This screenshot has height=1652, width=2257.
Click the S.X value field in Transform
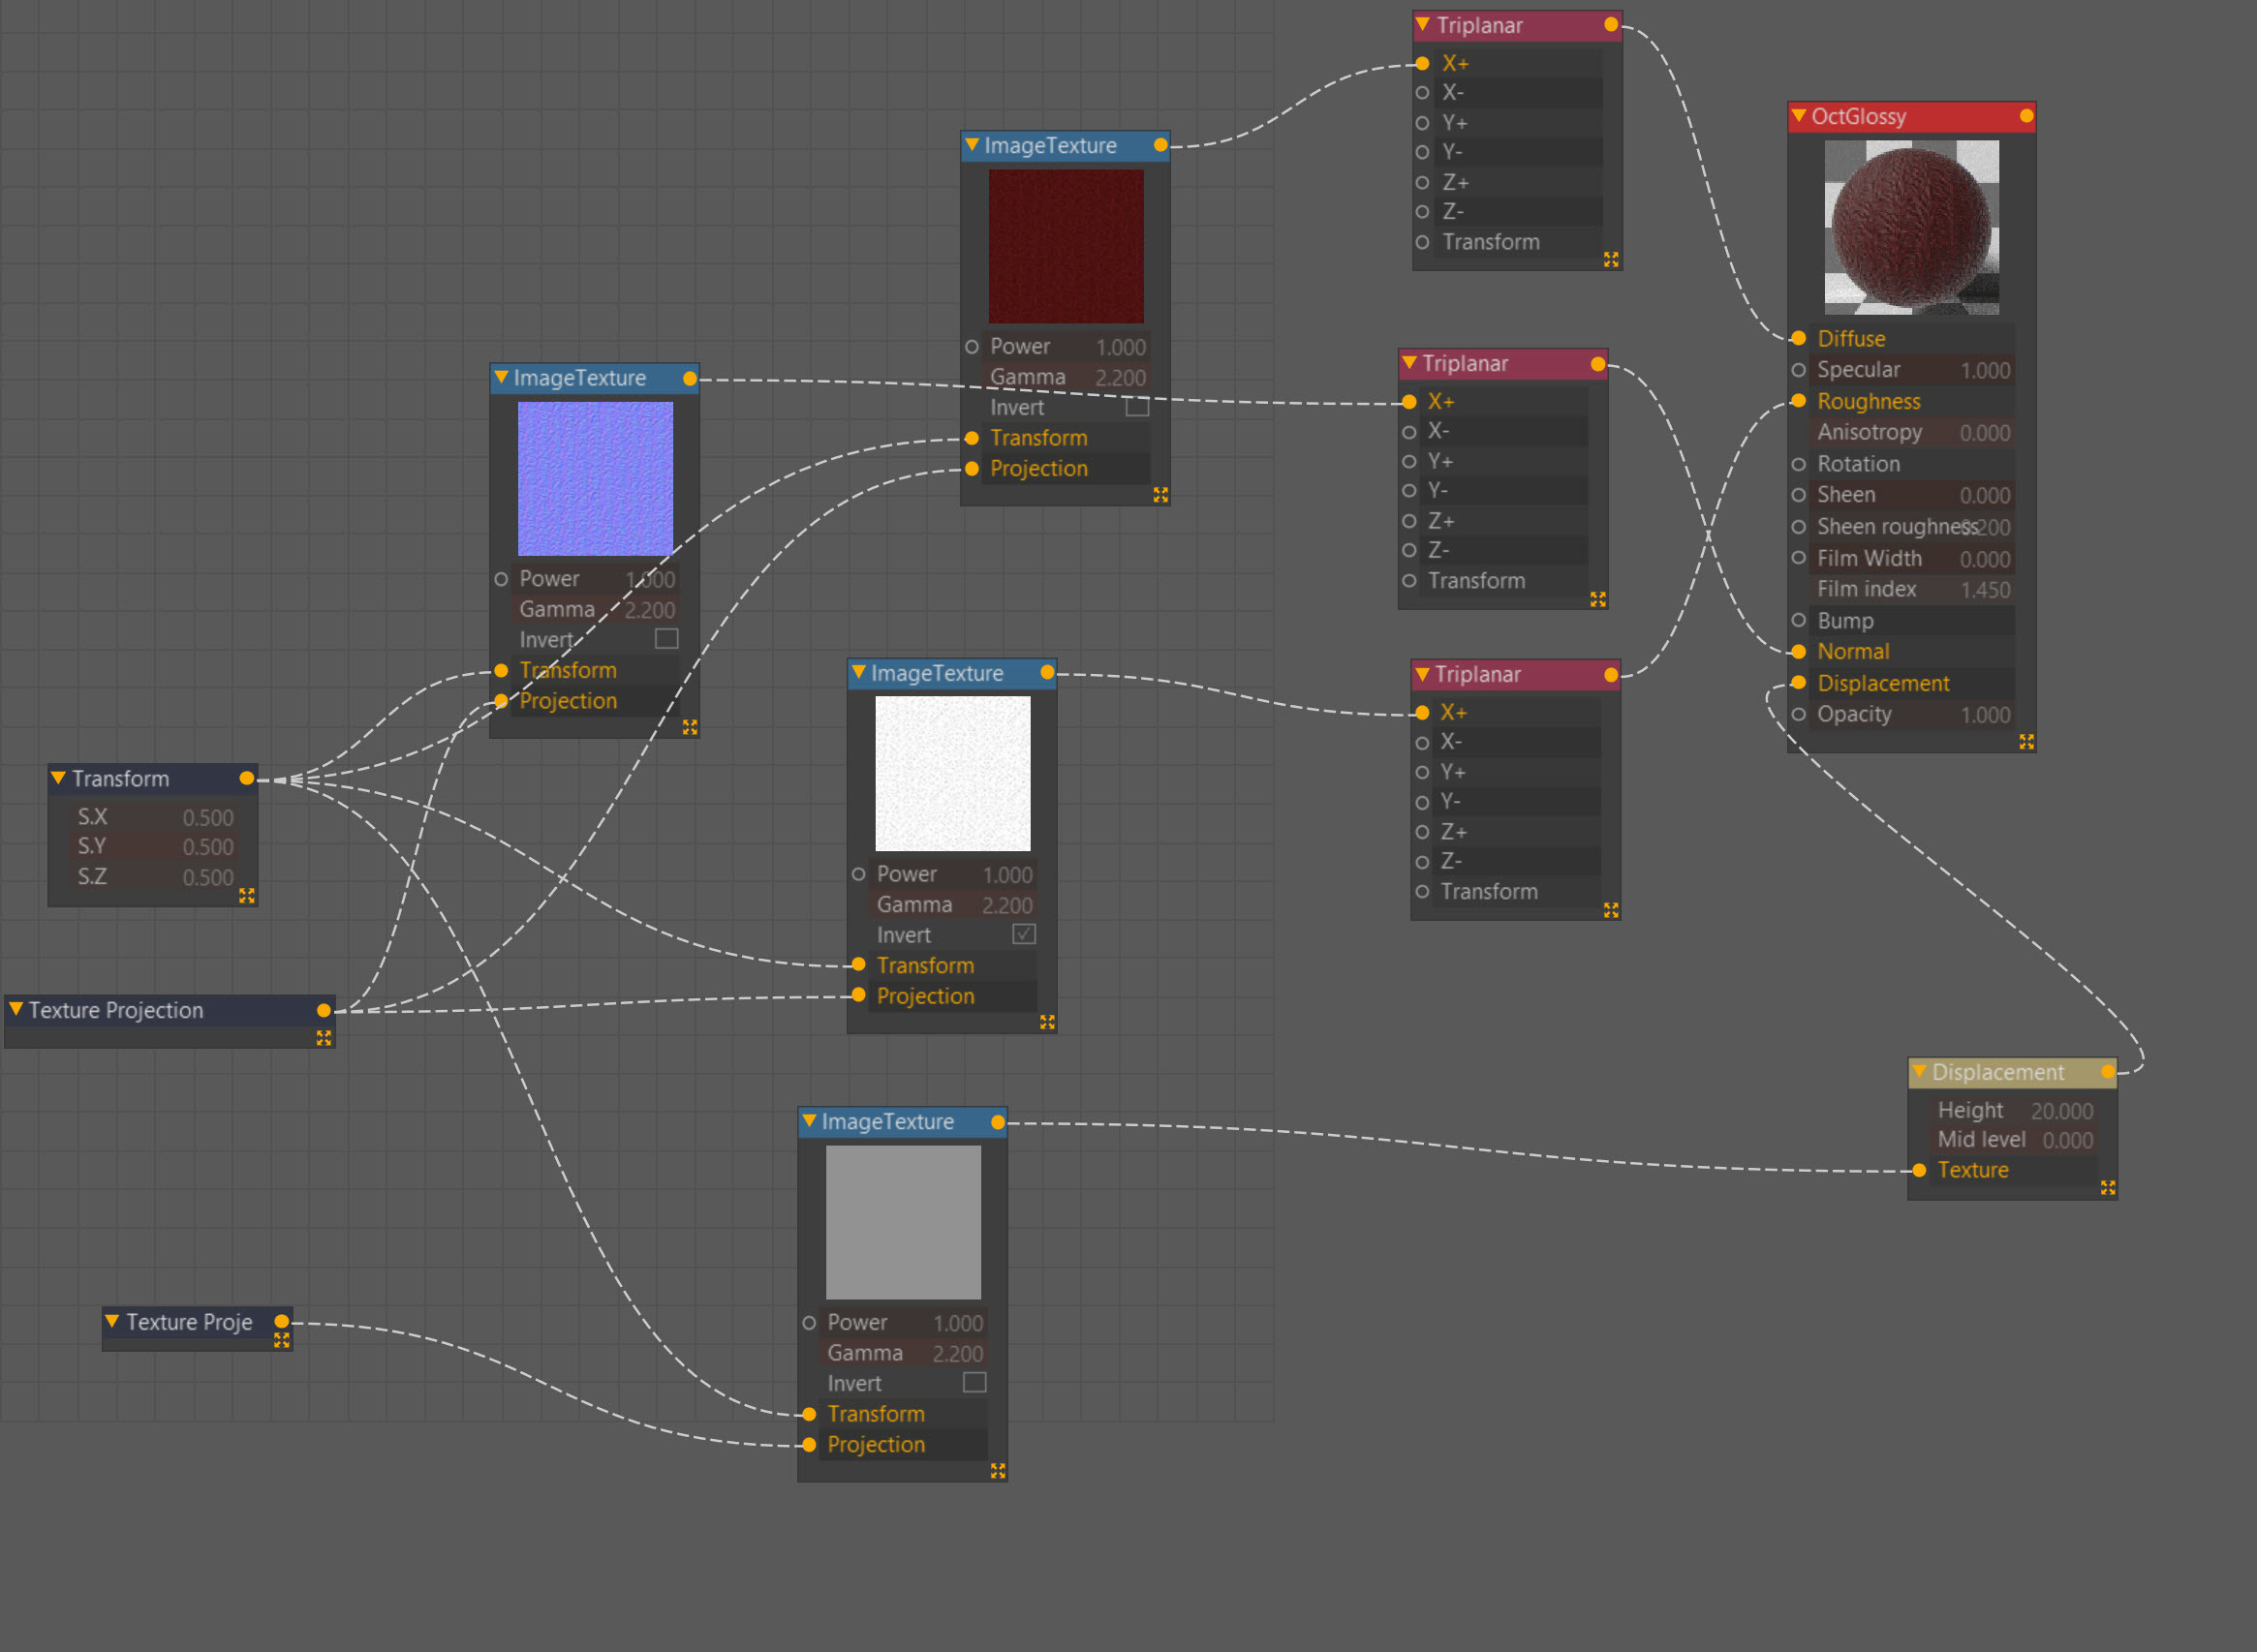(206, 817)
